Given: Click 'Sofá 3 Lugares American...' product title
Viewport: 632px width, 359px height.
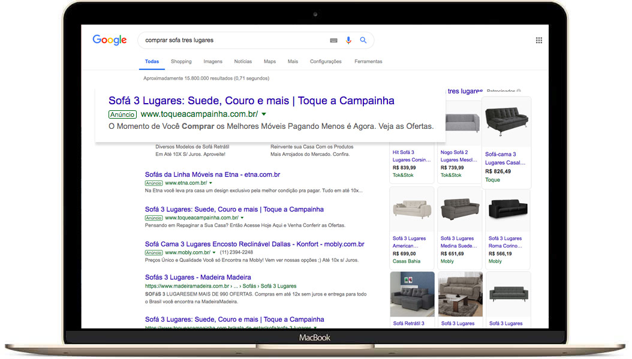Looking at the screenshot, I should coord(409,242).
